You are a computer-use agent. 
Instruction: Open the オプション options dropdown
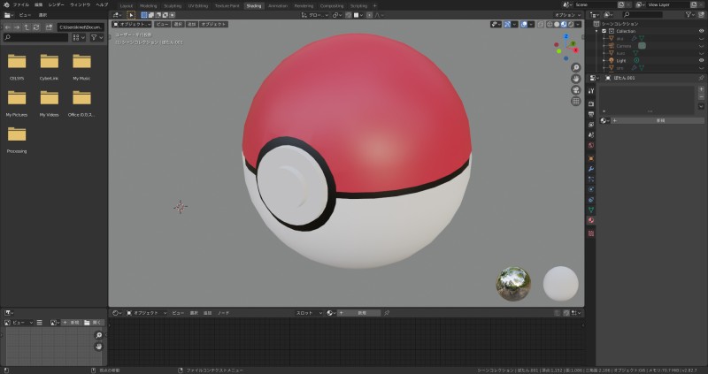point(566,15)
